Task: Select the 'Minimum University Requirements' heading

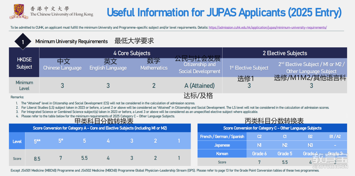Action: (72, 41)
